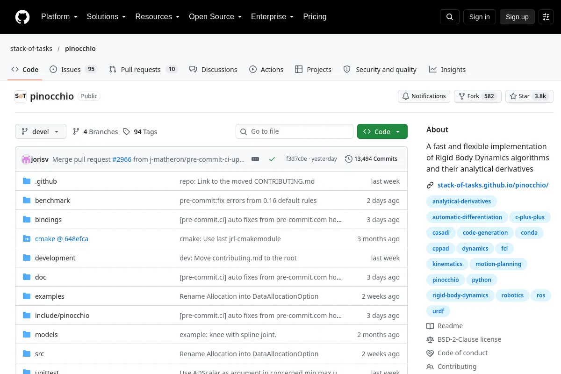The height and width of the screenshot is (374, 561).
Task: Open Code of conduct
Action: [x=457, y=353]
